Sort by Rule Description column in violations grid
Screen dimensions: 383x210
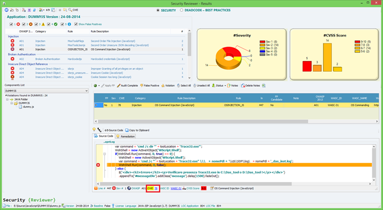coord(186,98)
